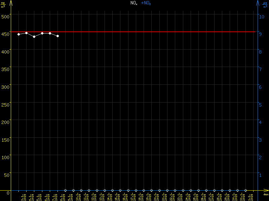Screen dimensions: 269x201
Task: Click the blue +NO2 legend label
Action: tap(146, 3)
